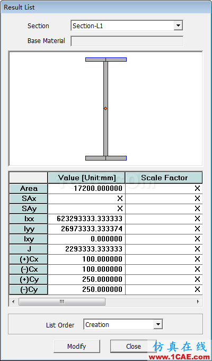Click the orange centroid marker in preview
The width and height of the screenshot is (212, 361).
(105, 108)
